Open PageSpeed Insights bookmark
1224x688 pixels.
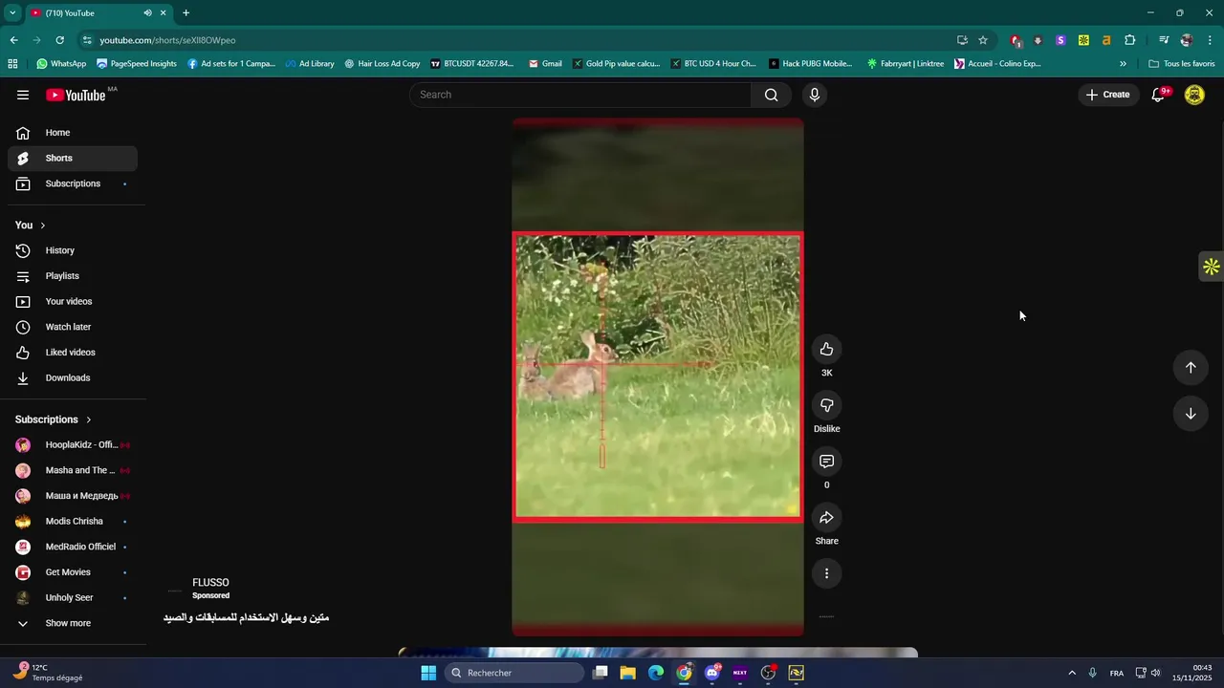click(x=137, y=64)
